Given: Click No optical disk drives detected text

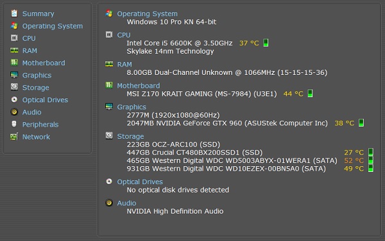Looking at the screenshot, I should click(x=178, y=190).
